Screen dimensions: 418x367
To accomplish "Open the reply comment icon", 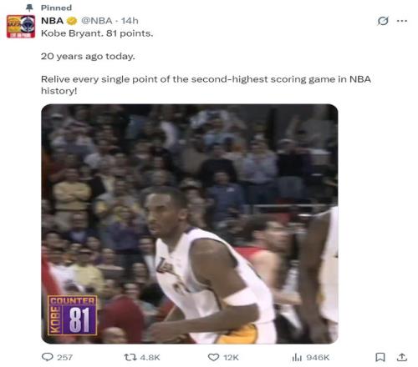I will click(47, 357).
